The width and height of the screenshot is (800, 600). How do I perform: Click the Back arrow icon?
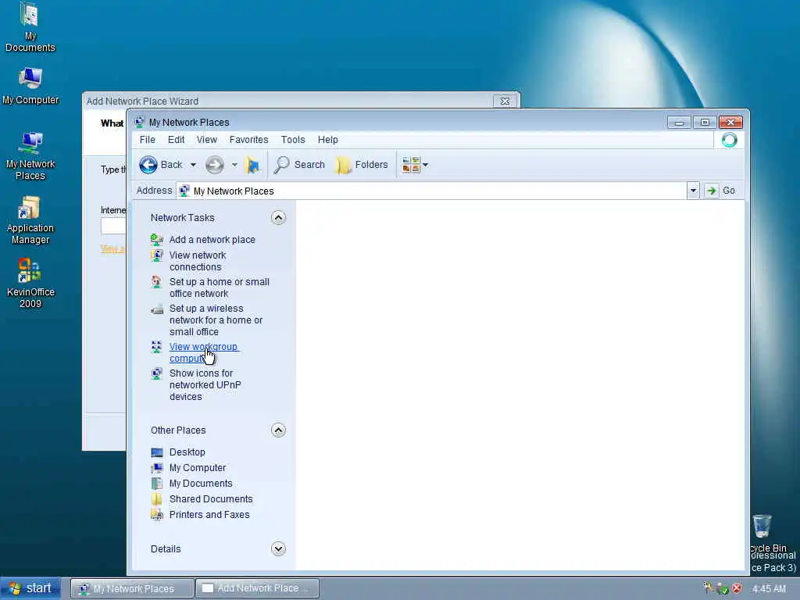tap(148, 165)
